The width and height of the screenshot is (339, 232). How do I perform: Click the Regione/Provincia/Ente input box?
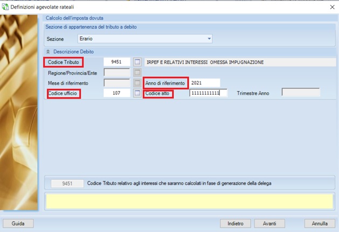coord(117,73)
